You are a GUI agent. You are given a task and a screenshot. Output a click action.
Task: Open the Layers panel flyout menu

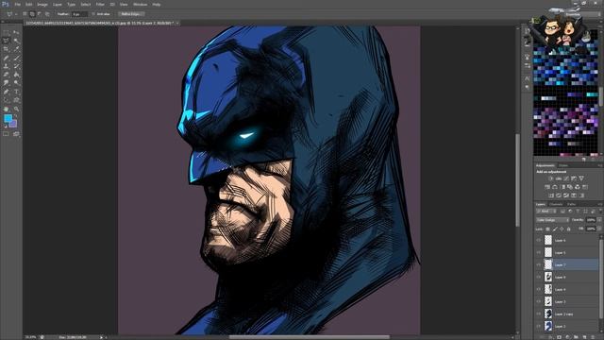[599, 204]
